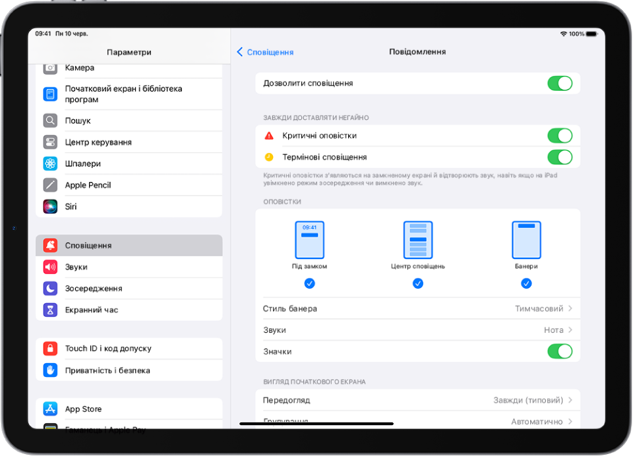Tap the Banners preview illustration
This screenshot has width=633, height=456.
(x=526, y=240)
